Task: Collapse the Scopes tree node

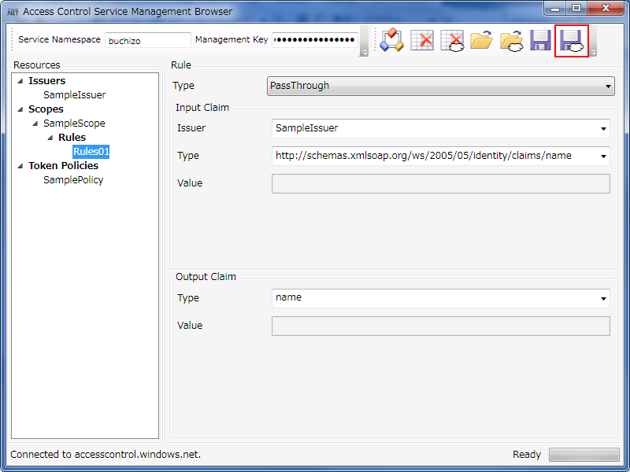Action: click(20, 109)
